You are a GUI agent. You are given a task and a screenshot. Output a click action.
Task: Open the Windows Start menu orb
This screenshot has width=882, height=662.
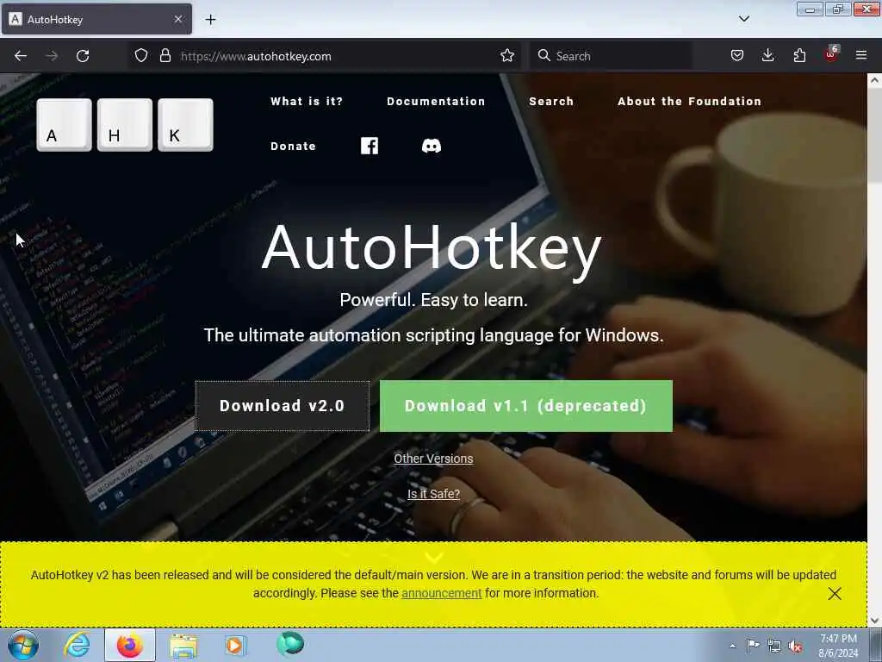(23, 646)
